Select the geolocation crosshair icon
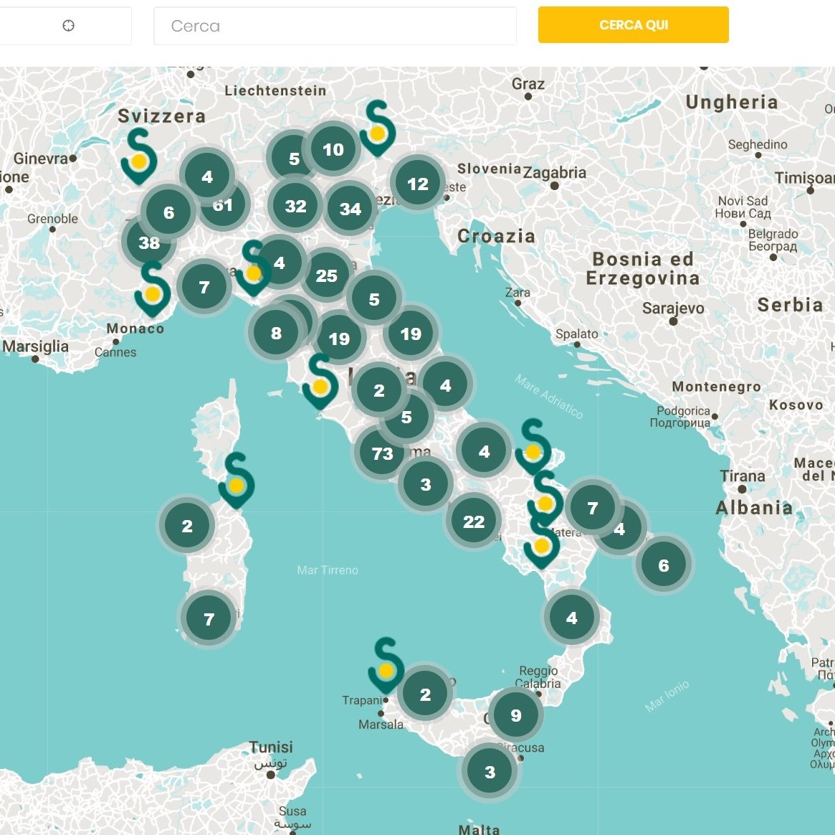835x835 pixels. (67, 24)
